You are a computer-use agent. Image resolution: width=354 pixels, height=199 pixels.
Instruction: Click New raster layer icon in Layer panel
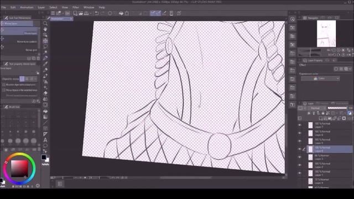coord(321,118)
